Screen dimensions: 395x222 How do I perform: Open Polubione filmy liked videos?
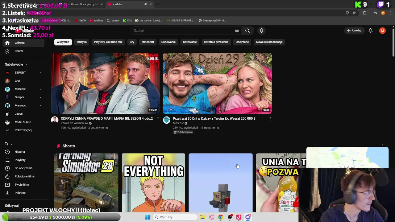pos(23,176)
